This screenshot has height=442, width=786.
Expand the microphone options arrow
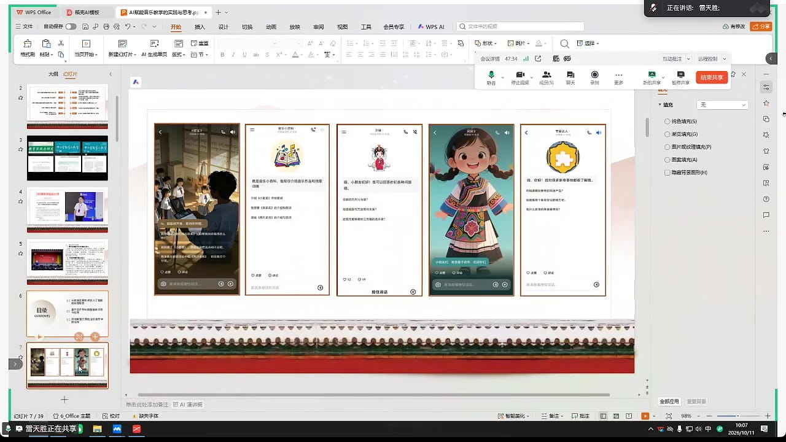pos(502,77)
